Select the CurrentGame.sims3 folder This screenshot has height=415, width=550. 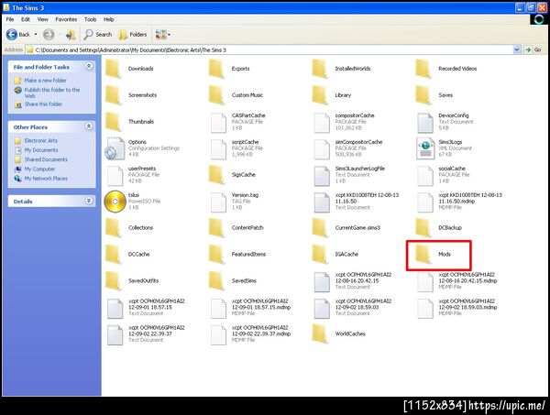click(x=346, y=227)
